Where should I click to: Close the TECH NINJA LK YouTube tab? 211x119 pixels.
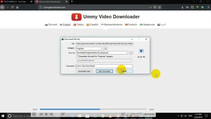point(31,2)
